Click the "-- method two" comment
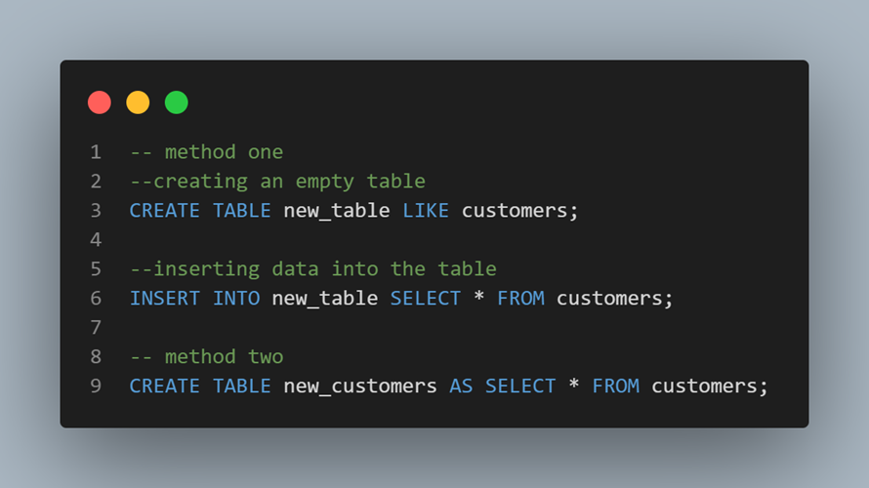The width and height of the screenshot is (869, 488). click(x=206, y=357)
